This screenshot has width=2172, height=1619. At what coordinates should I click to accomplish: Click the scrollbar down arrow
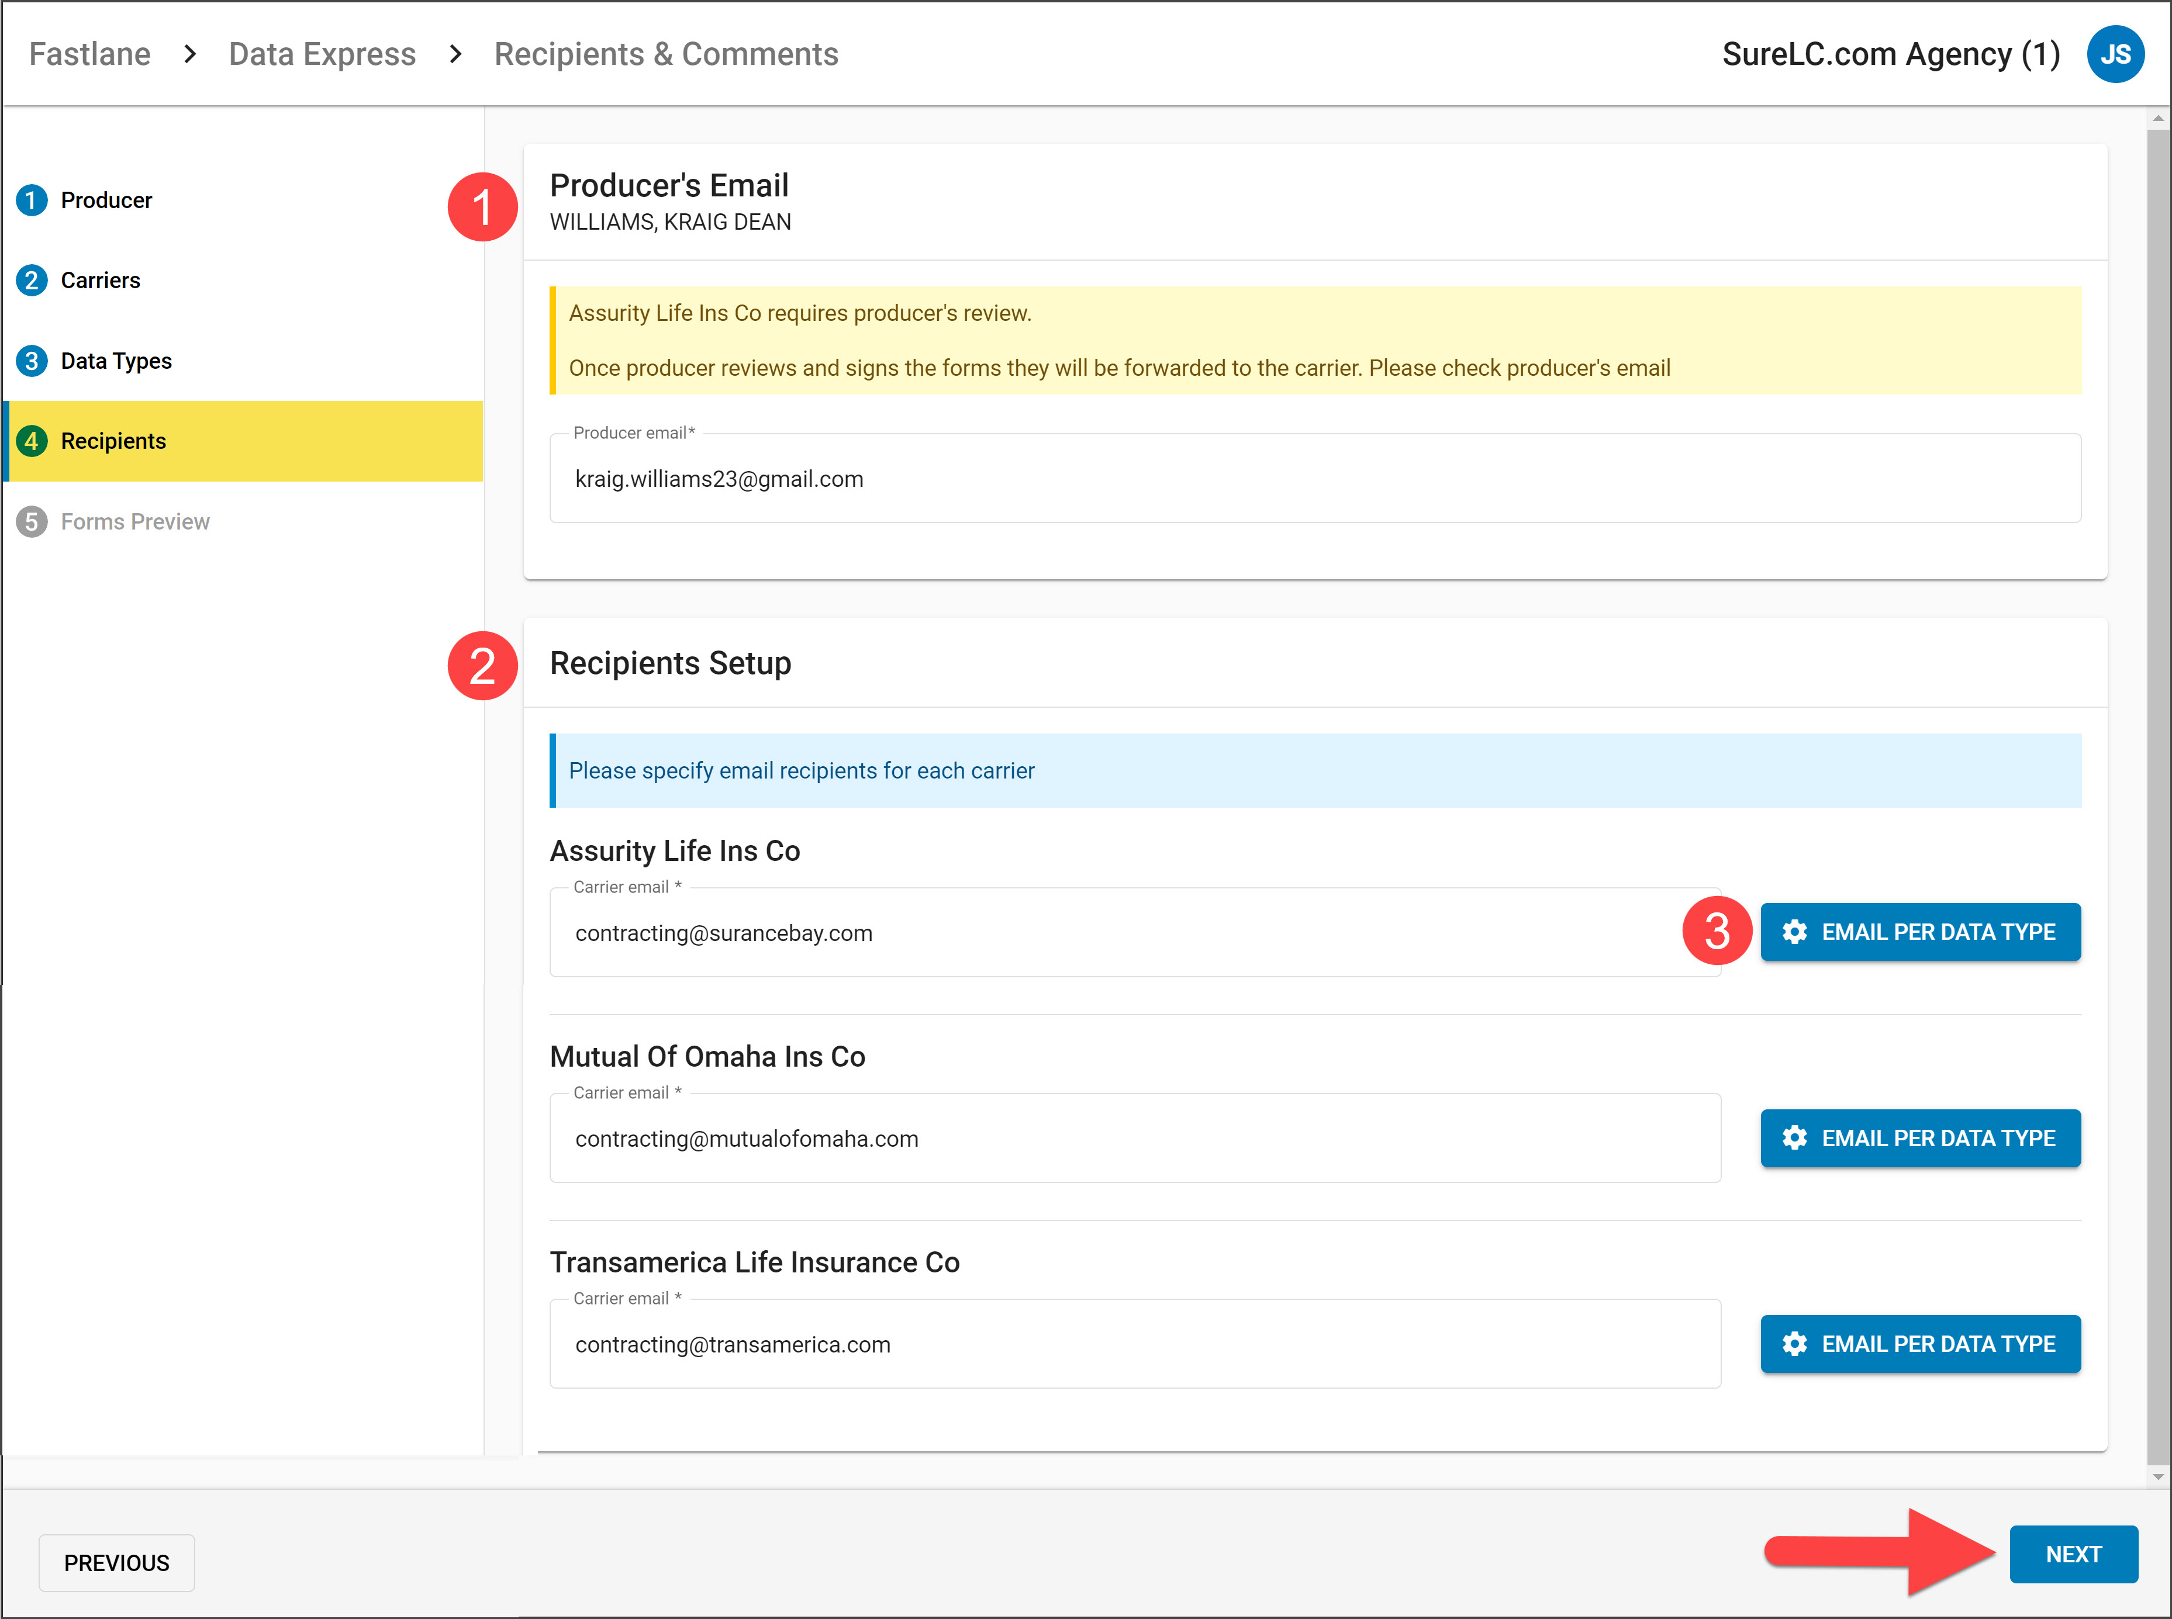[2157, 1477]
